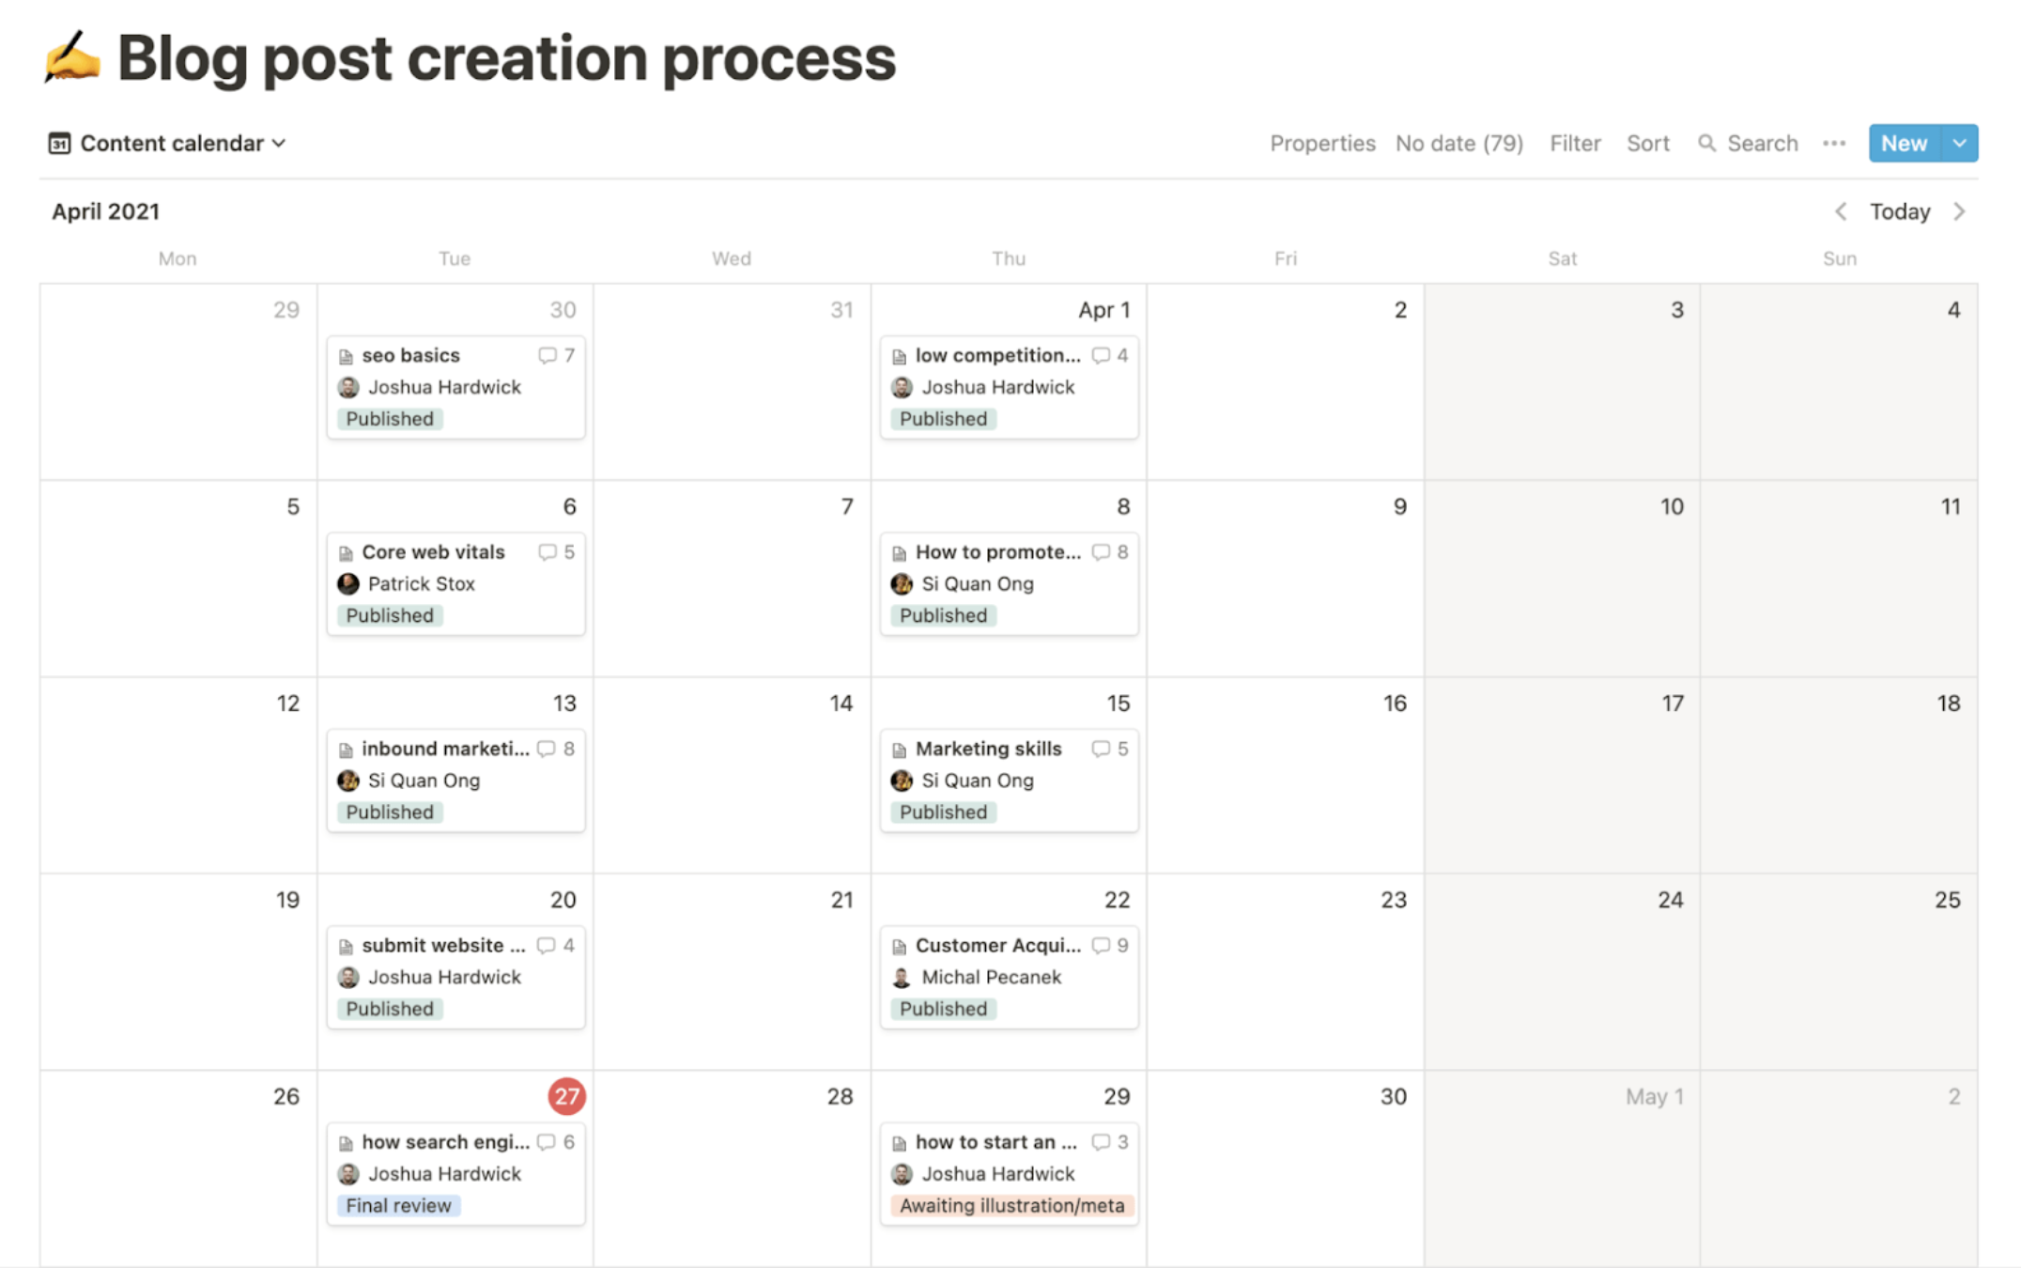This screenshot has height=1268, width=2021.
Task: Click the document icon on Core web vitals
Action: pos(347,552)
